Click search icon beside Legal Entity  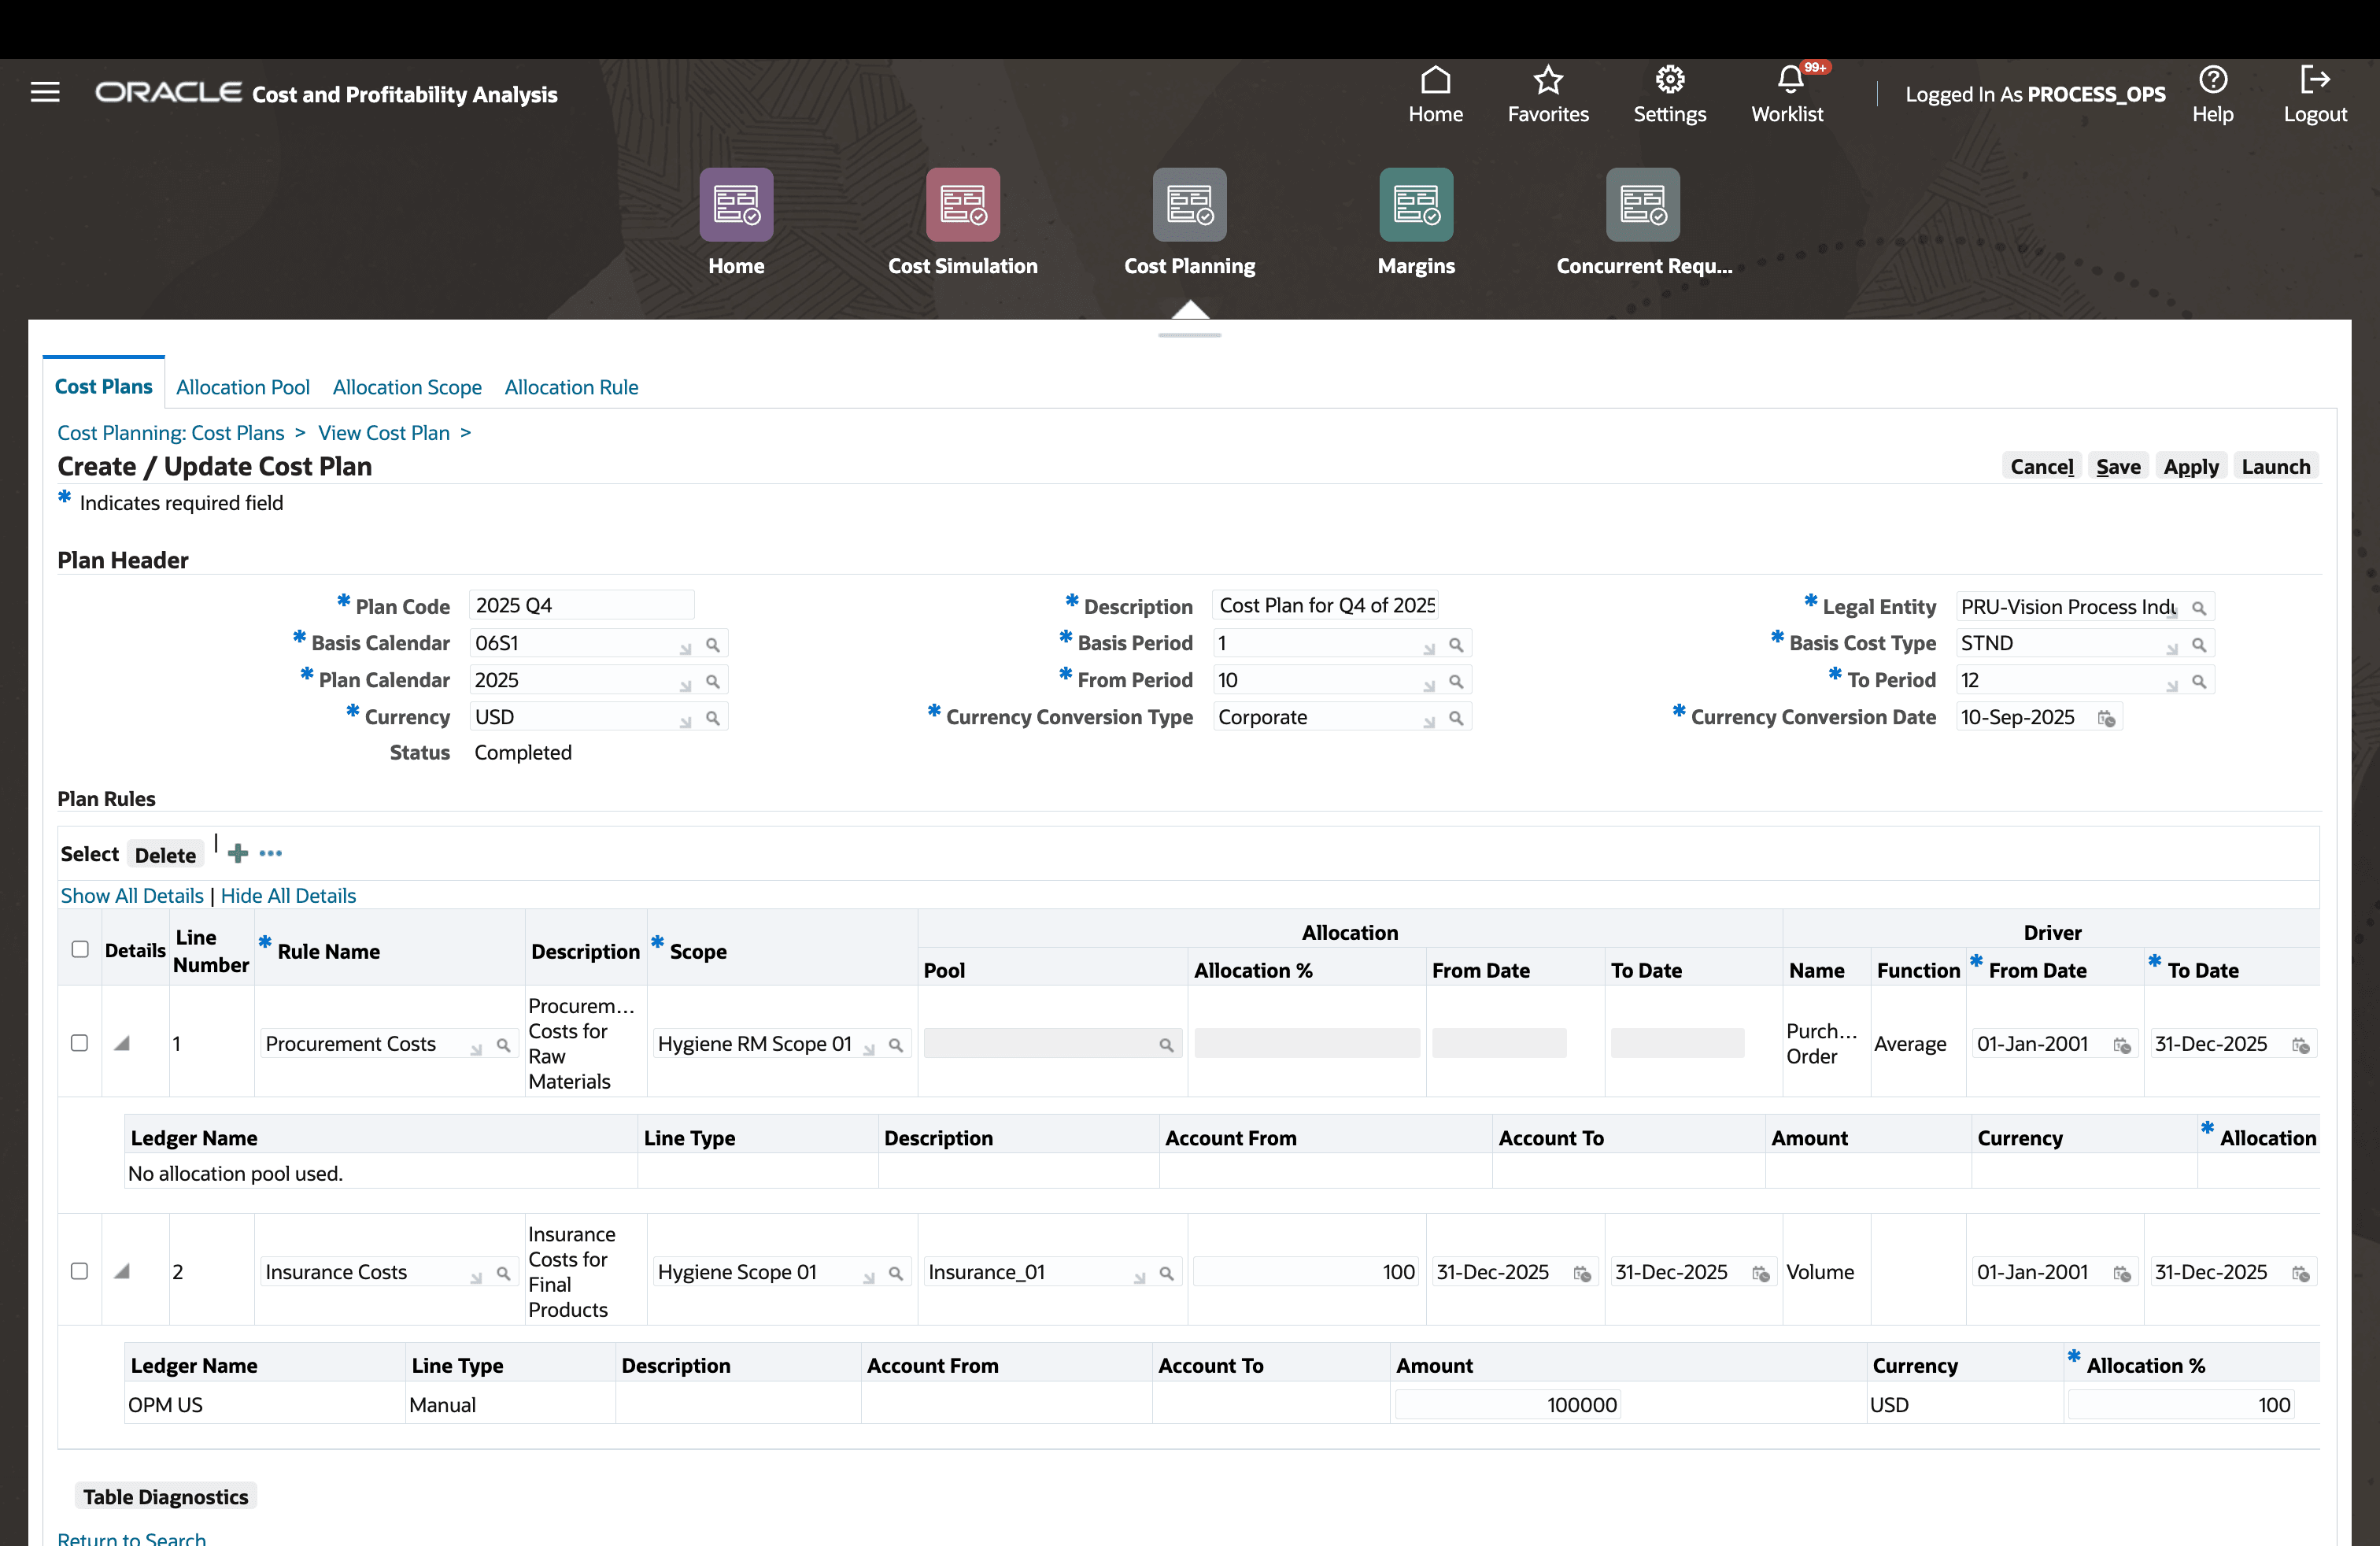pos(2199,608)
